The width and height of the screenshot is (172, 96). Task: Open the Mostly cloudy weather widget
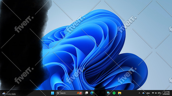click(x=9, y=93)
